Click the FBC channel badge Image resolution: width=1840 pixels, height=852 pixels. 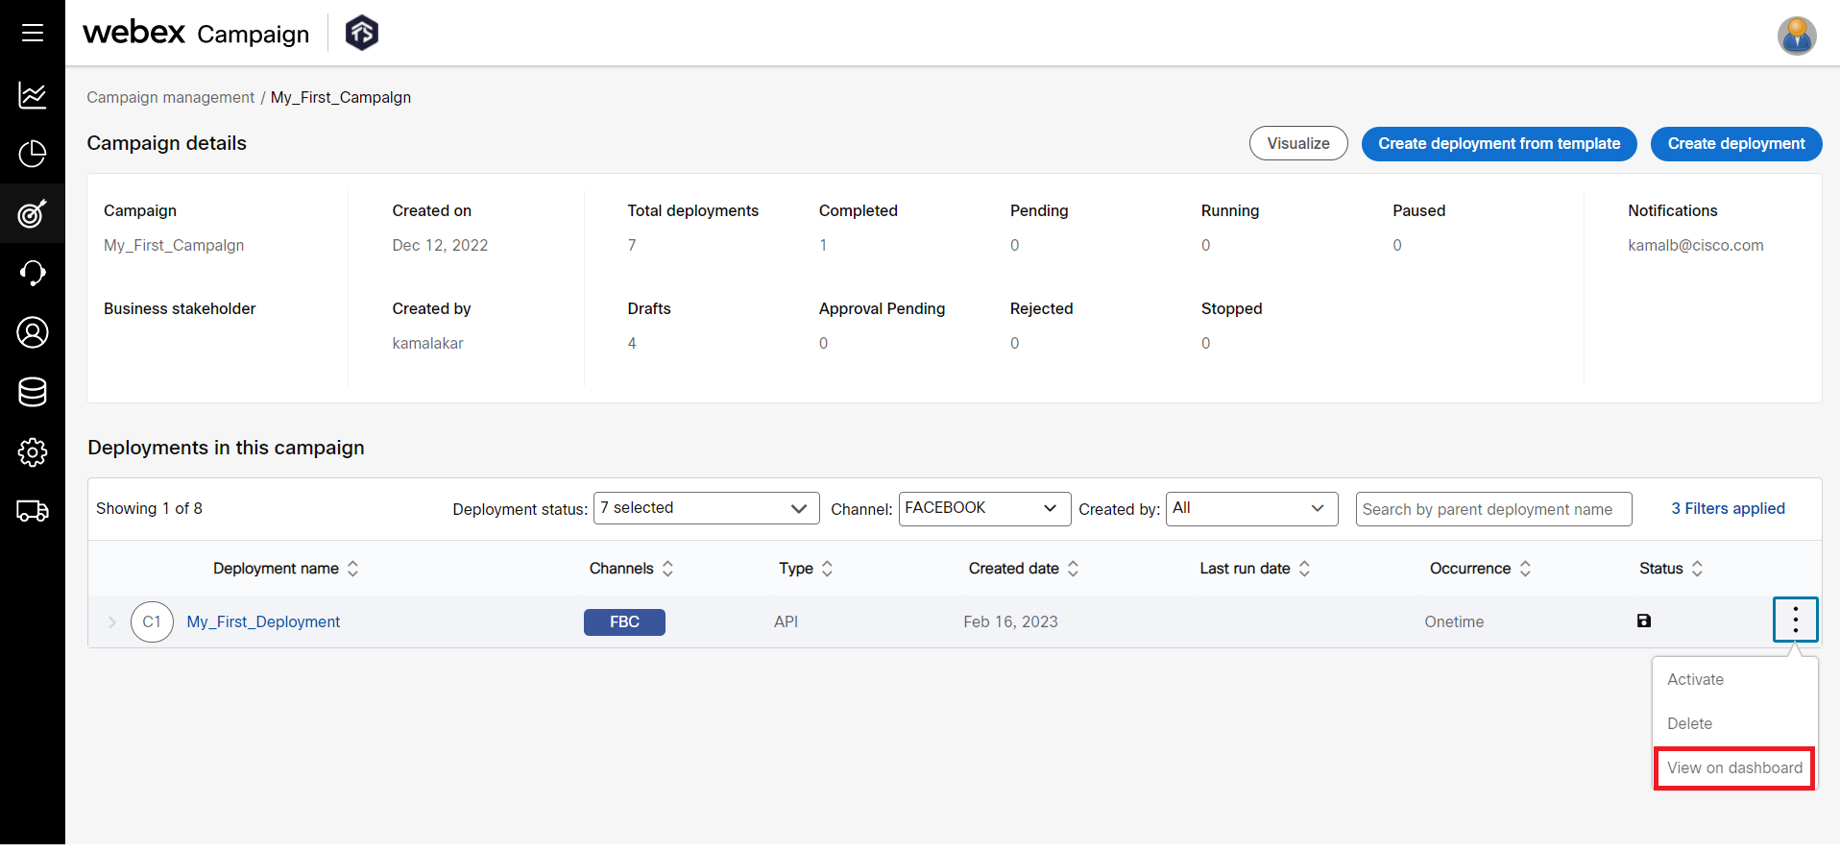pyautogui.click(x=624, y=621)
